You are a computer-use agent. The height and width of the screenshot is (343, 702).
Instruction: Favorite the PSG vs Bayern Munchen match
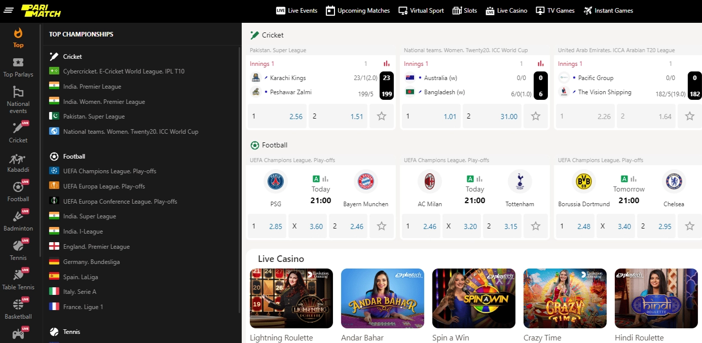tap(382, 226)
